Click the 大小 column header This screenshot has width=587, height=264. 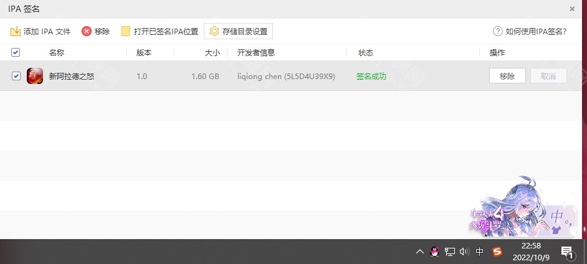pyautogui.click(x=212, y=53)
